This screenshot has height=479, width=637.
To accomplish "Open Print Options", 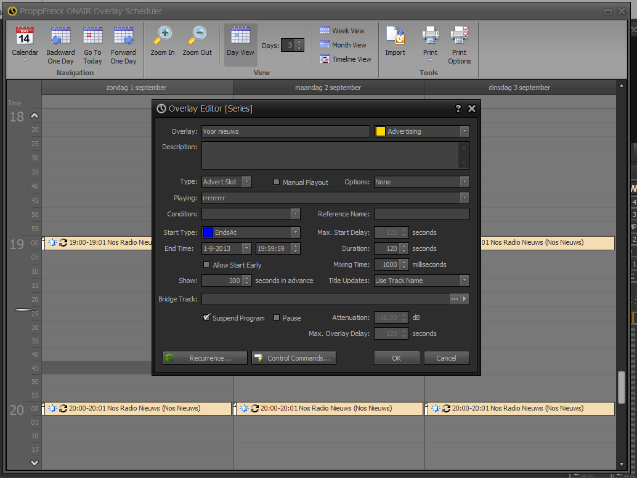I will coord(460,36).
